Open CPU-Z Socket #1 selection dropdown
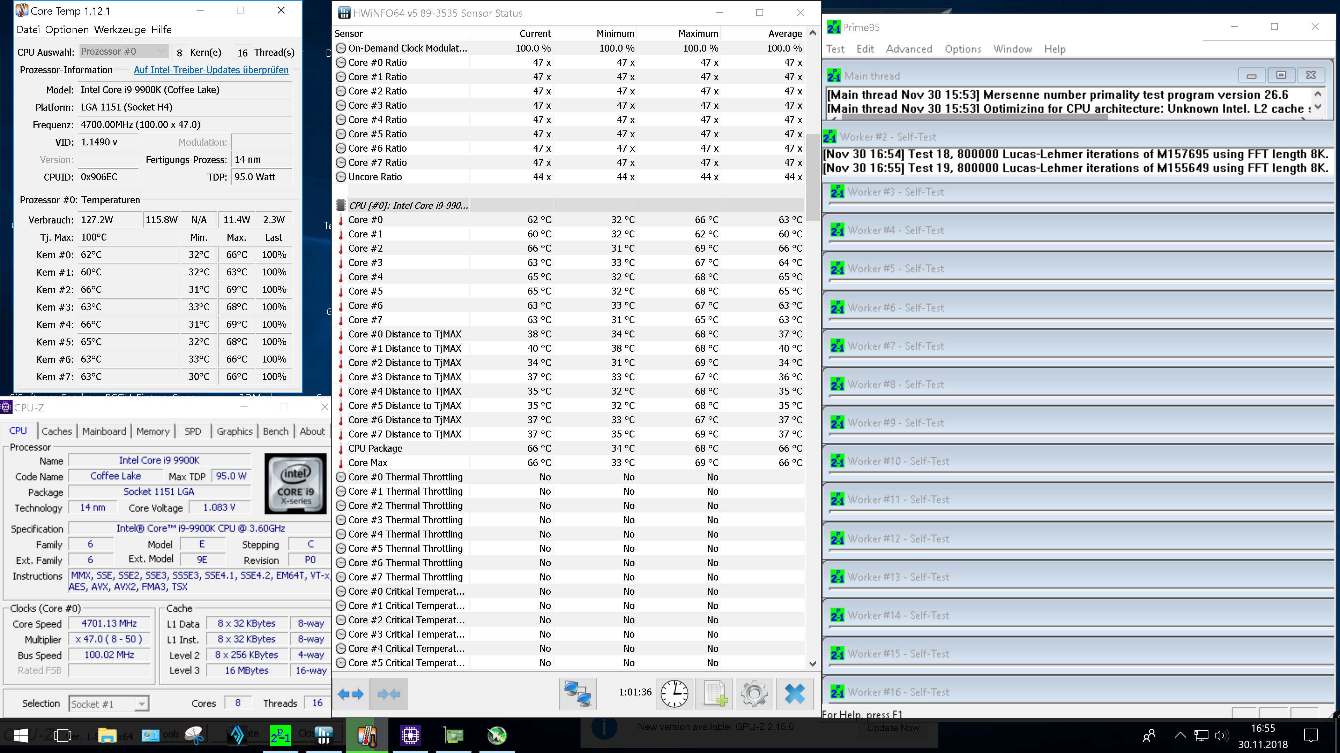 (109, 704)
